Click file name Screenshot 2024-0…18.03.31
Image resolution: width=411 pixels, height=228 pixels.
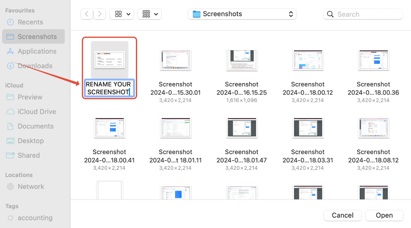(x=308, y=156)
